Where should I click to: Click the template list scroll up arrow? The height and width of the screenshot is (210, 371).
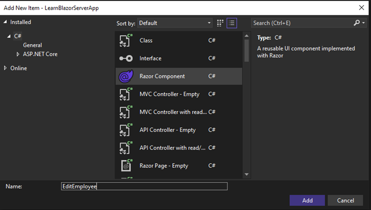coord(246,36)
